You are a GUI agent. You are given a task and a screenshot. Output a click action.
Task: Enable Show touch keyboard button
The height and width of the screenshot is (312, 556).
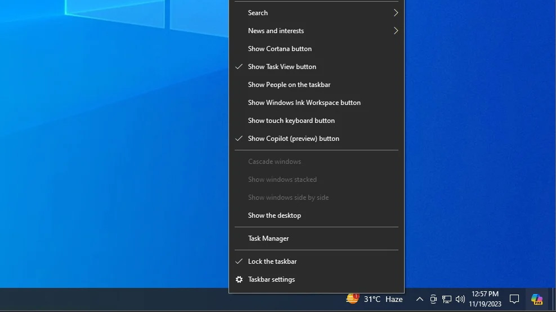[x=316, y=121]
